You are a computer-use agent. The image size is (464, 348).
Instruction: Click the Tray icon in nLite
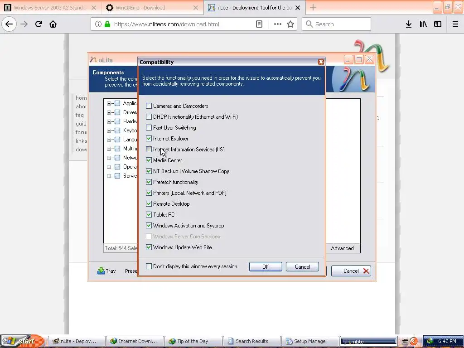[x=106, y=271]
